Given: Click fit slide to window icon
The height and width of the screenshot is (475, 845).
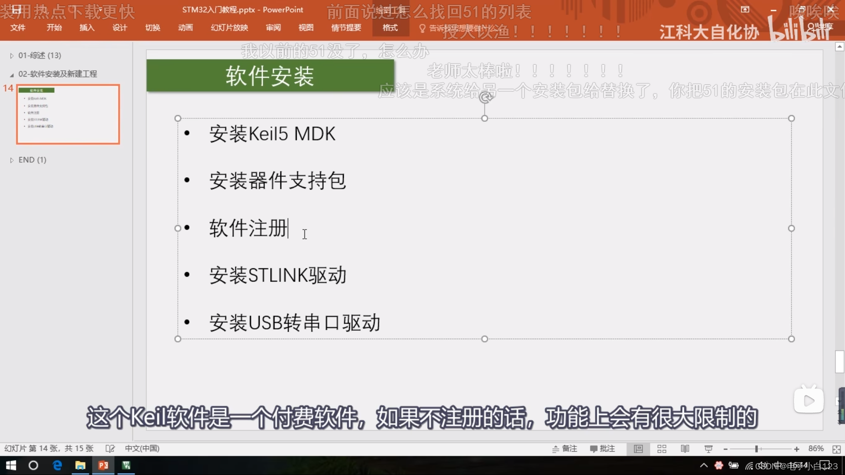Looking at the screenshot, I should [x=836, y=449].
